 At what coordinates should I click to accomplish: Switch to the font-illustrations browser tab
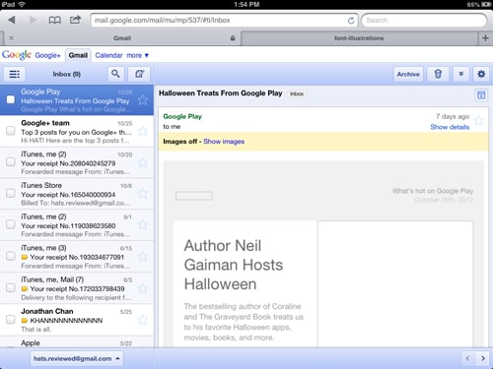click(359, 38)
